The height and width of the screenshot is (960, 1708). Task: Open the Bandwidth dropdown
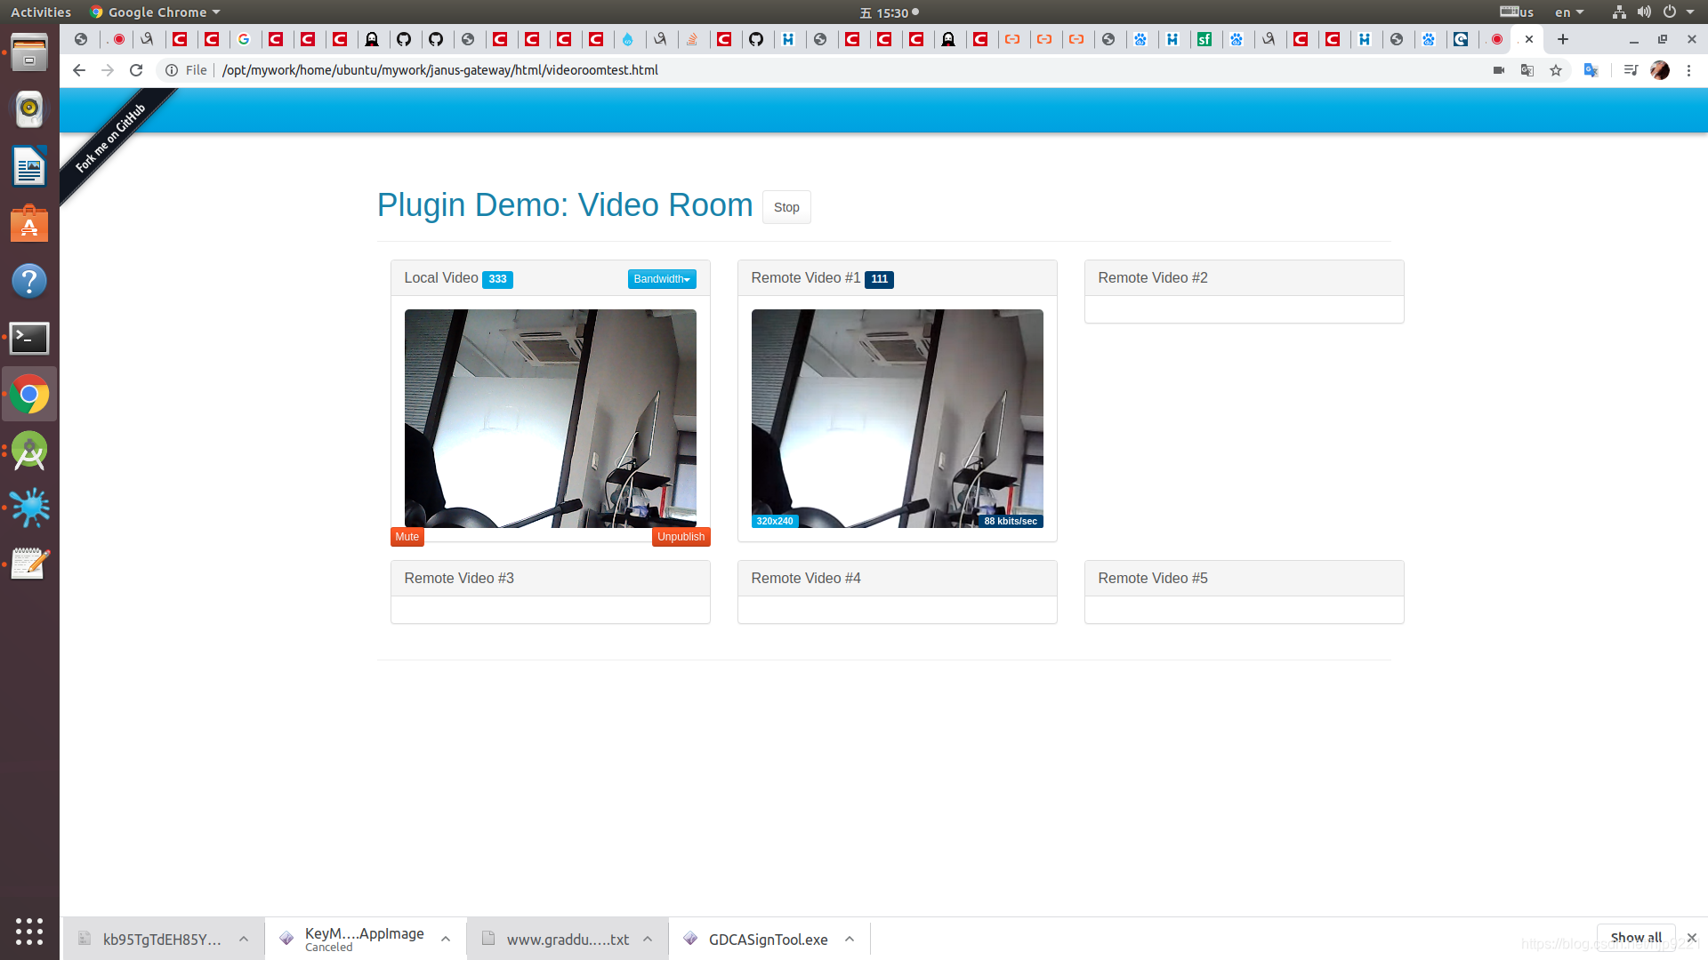[662, 279]
